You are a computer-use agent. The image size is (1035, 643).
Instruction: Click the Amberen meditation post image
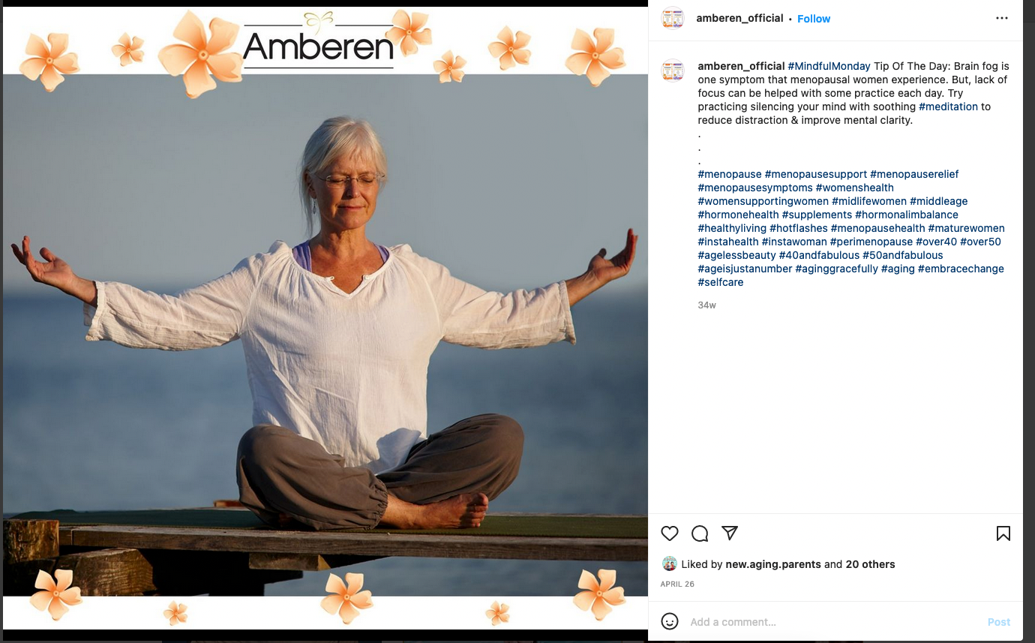[325, 318]
